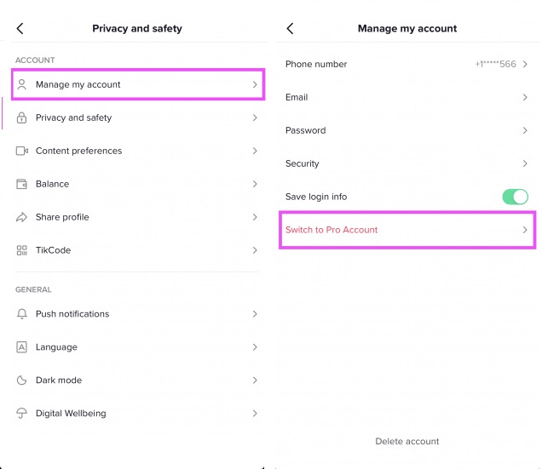Open the Email row chevron
The width and height of the screenshot is (542, 469).
525,98
